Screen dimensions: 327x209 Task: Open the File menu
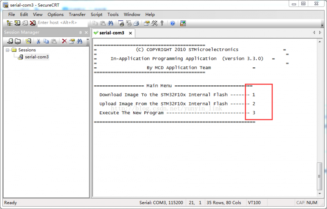click(11, 14)
